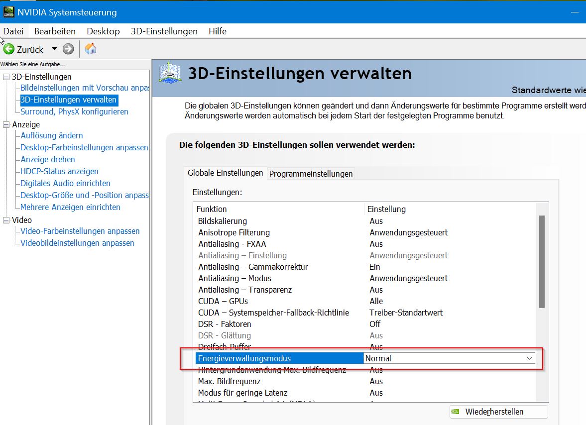This screenshot has width=586, height=425.
Task: Click the Funktion column header
Action: tap(279, 209)
